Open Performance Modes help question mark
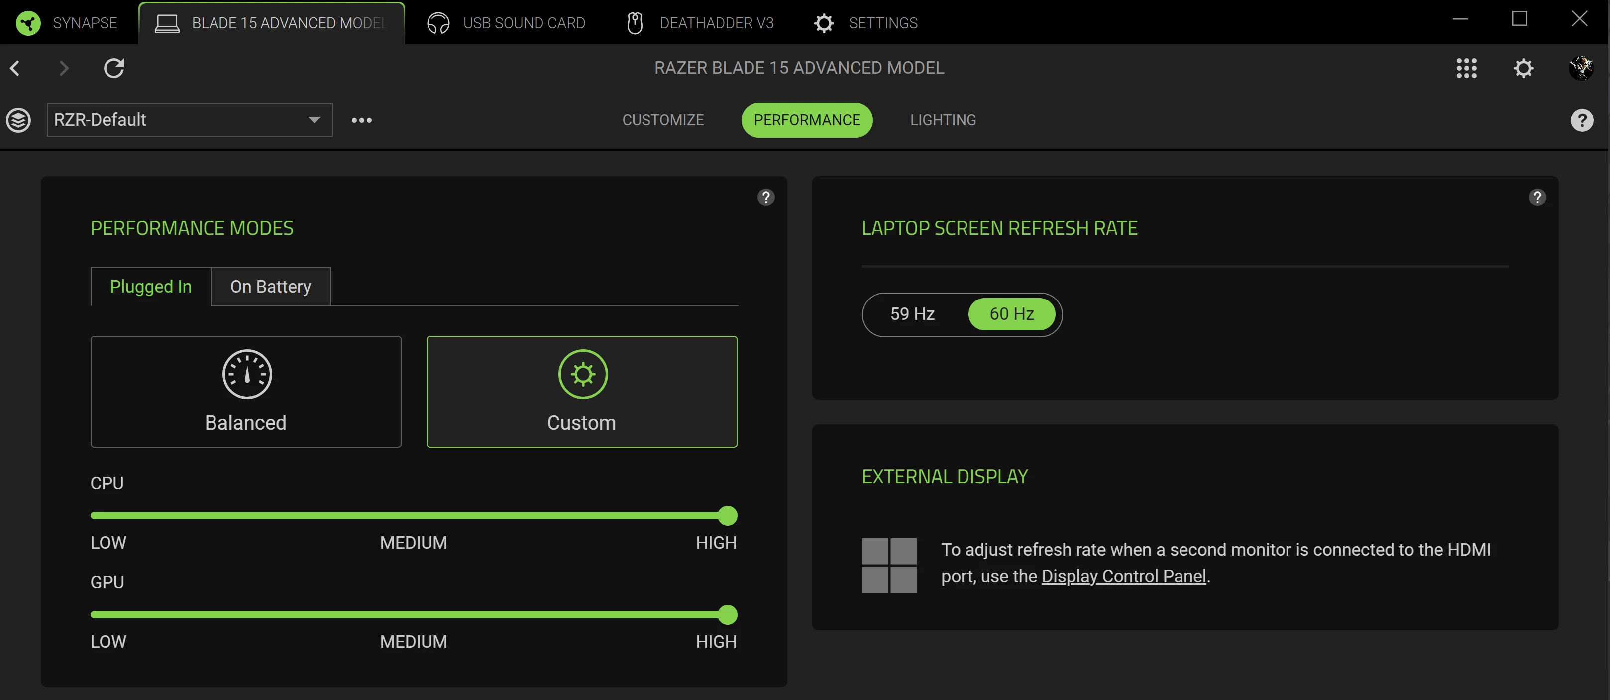1610x700 pixels. click(x=765, y=198)
